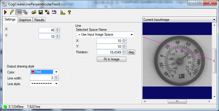Decrease Line width with down spinner
This screenshot has width=219, height=111.
point(56,79)
